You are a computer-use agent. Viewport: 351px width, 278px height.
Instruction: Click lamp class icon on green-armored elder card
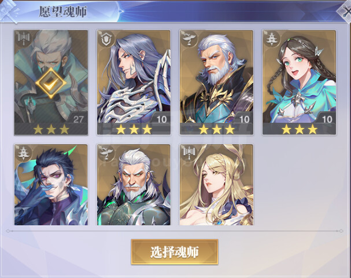pos(106,153)
